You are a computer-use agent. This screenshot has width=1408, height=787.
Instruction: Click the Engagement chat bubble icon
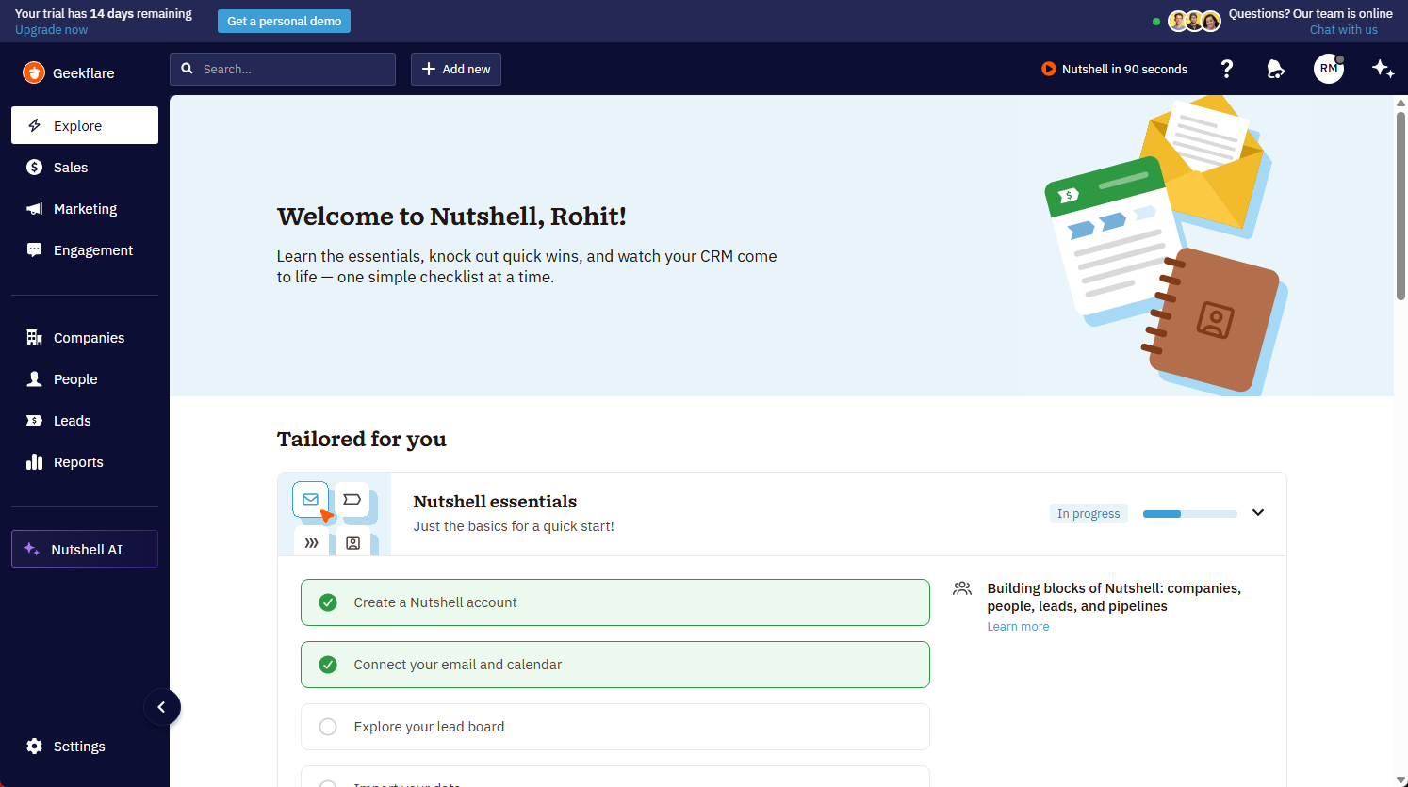click(x=35, y=249)
